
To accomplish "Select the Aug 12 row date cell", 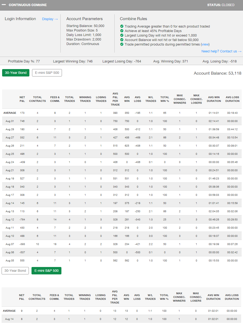I will pos(10,220).
